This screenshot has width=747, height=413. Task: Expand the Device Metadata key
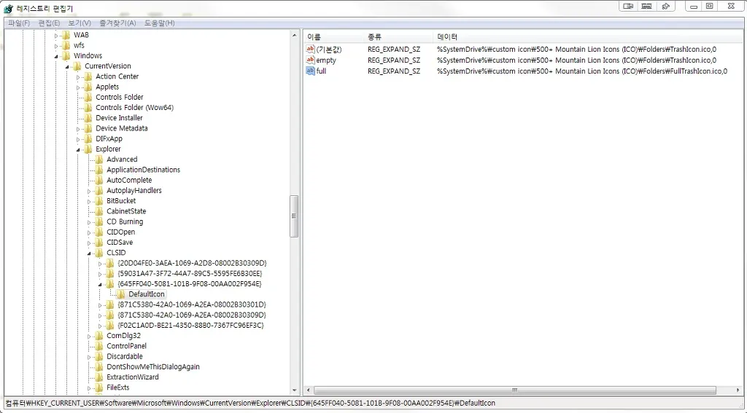click(x=78, y=129)
